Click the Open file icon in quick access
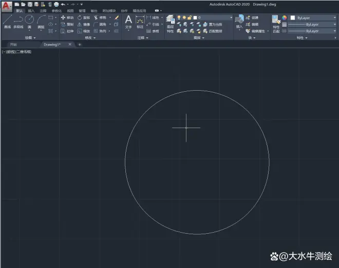This screenshot has width=339, height=268. click(23, 4)
